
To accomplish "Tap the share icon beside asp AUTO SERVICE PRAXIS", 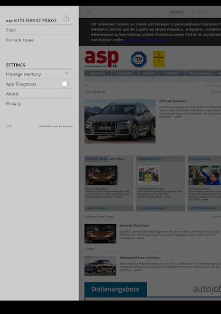I will point(66,19).
